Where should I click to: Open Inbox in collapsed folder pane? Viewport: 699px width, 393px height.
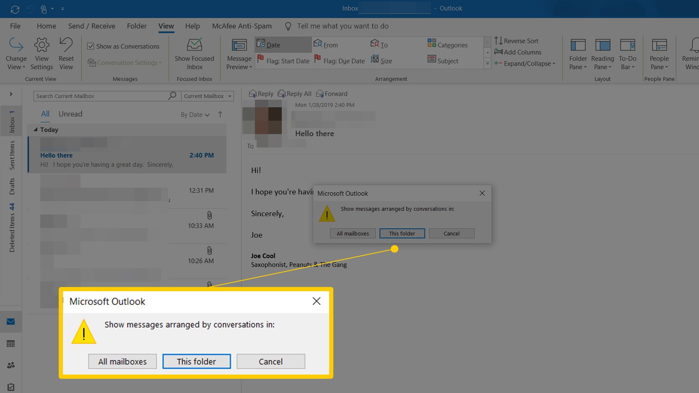[x=12, y=122]
